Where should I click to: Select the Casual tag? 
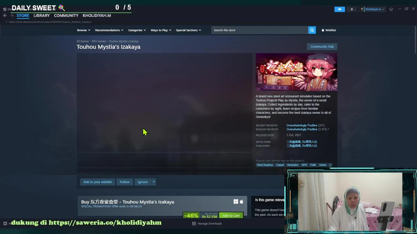[x=280, y=165]
